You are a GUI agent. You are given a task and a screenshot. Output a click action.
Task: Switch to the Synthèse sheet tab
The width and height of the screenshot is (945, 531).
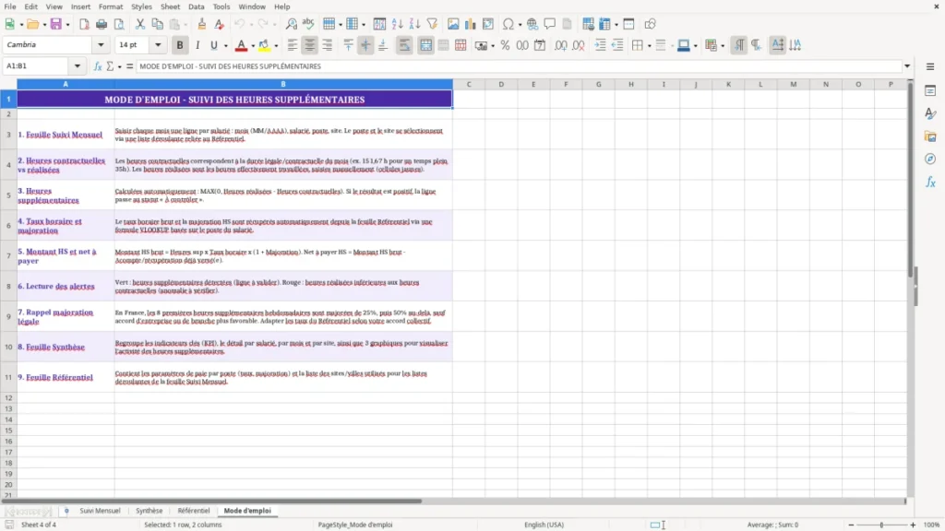(x=149, y=511)
